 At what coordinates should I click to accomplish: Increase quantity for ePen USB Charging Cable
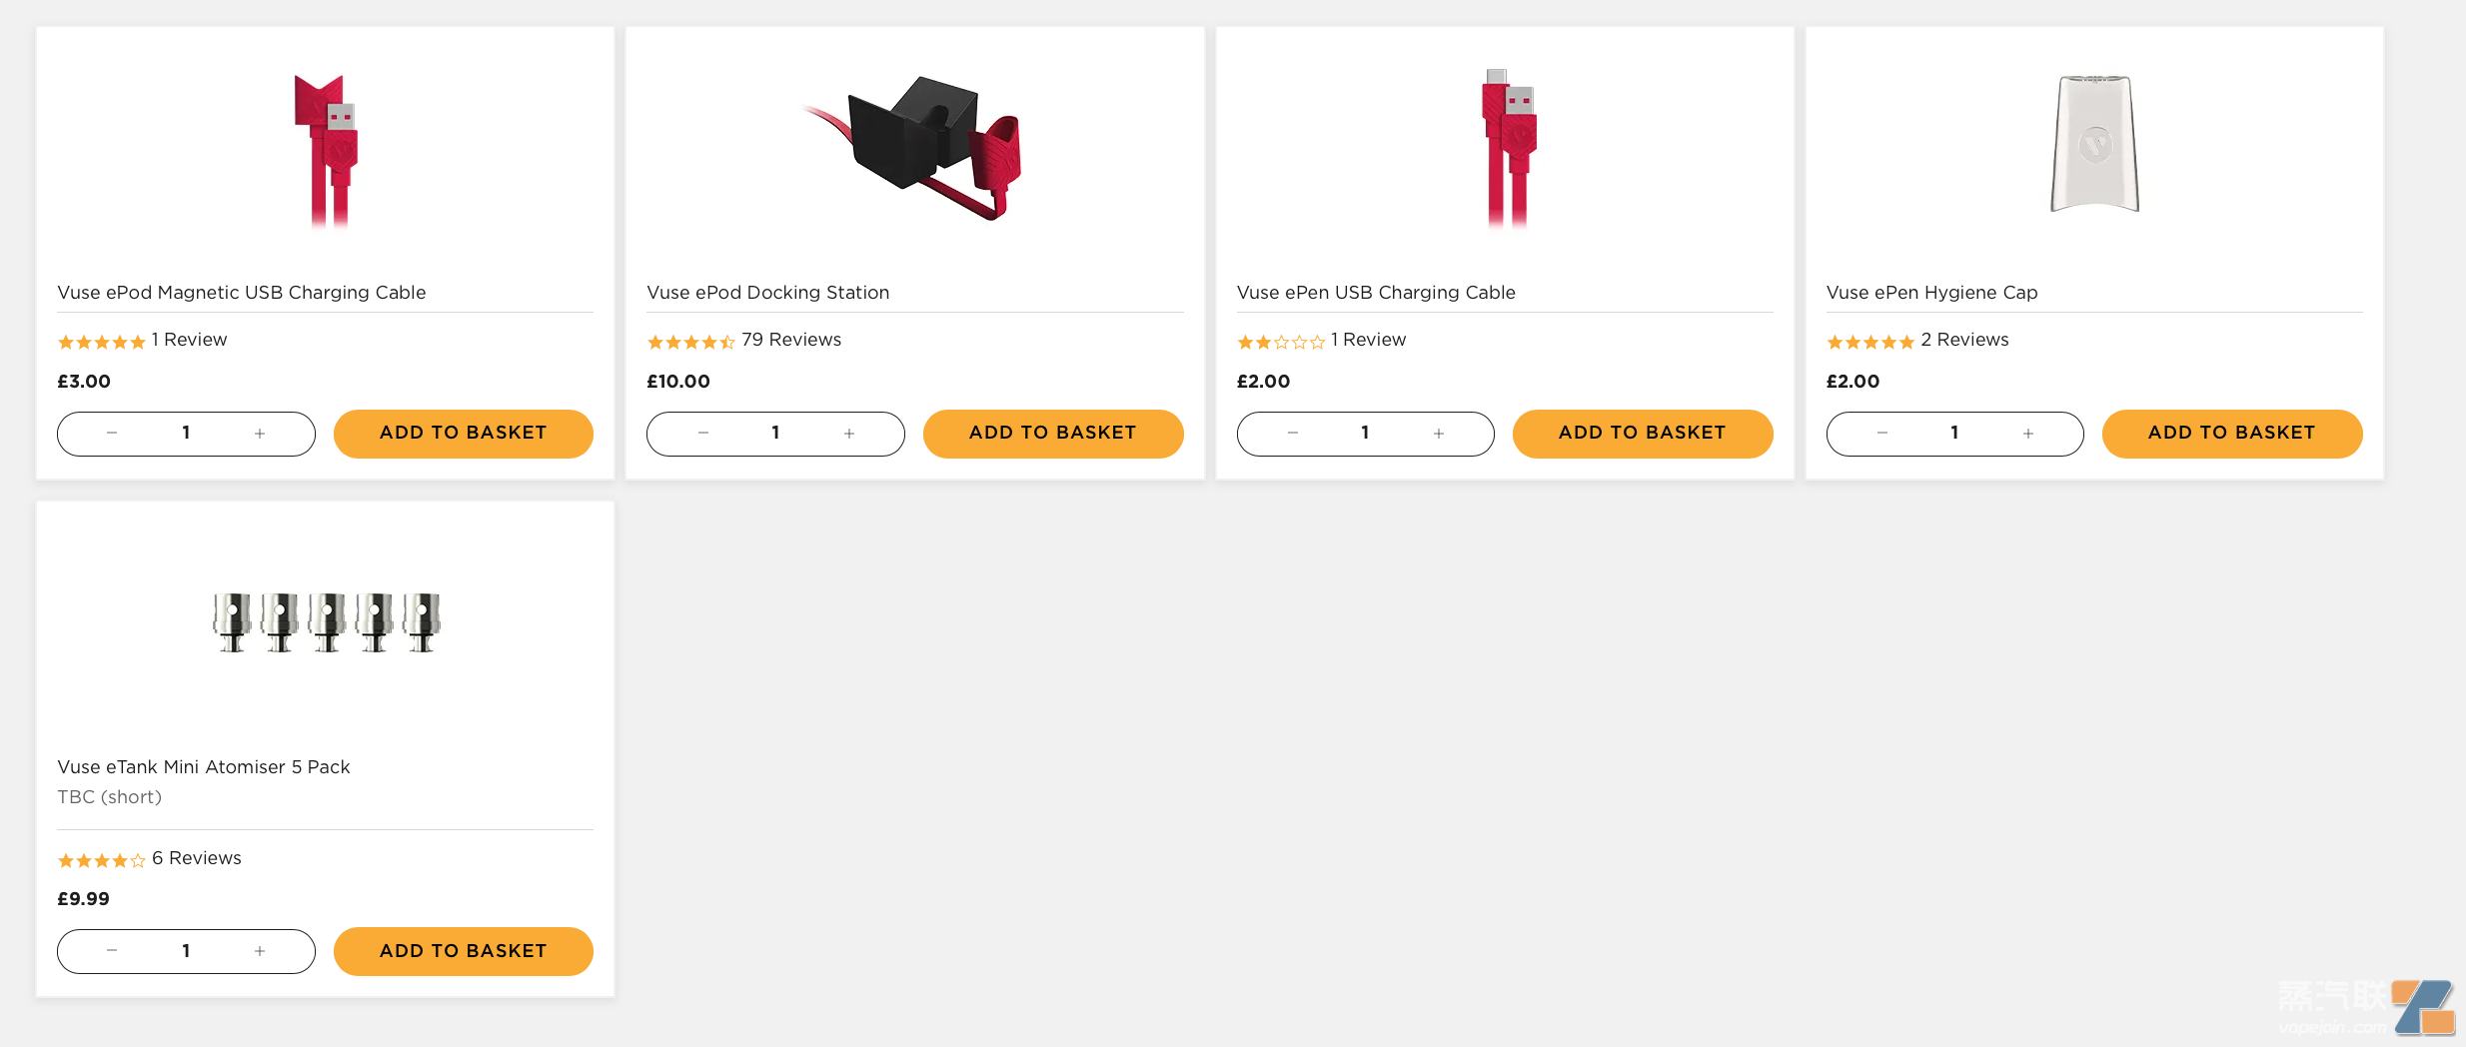tap(1439, 434)
